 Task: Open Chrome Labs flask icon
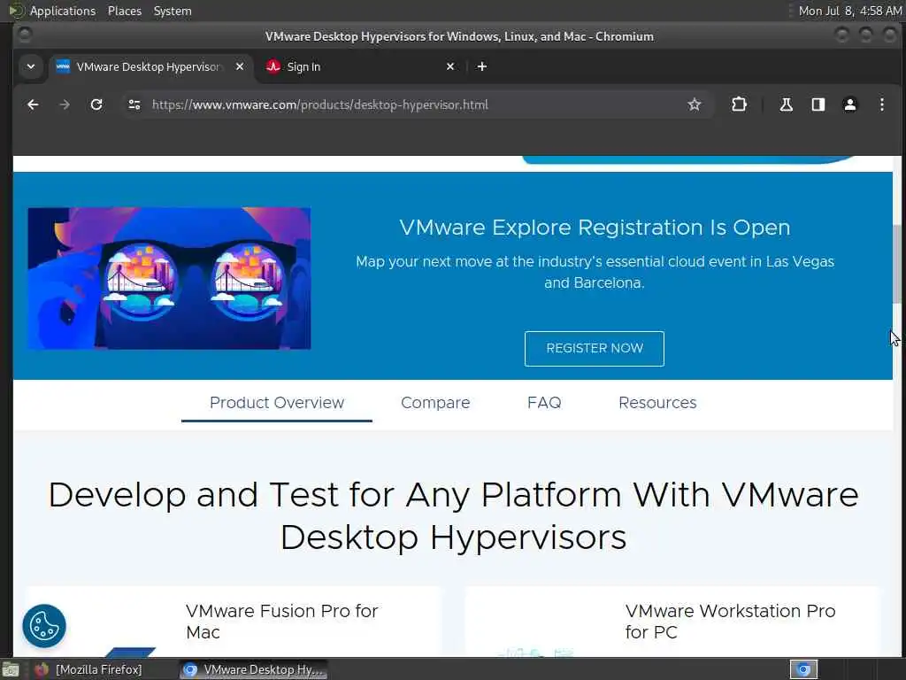click(x=786, y=104)
